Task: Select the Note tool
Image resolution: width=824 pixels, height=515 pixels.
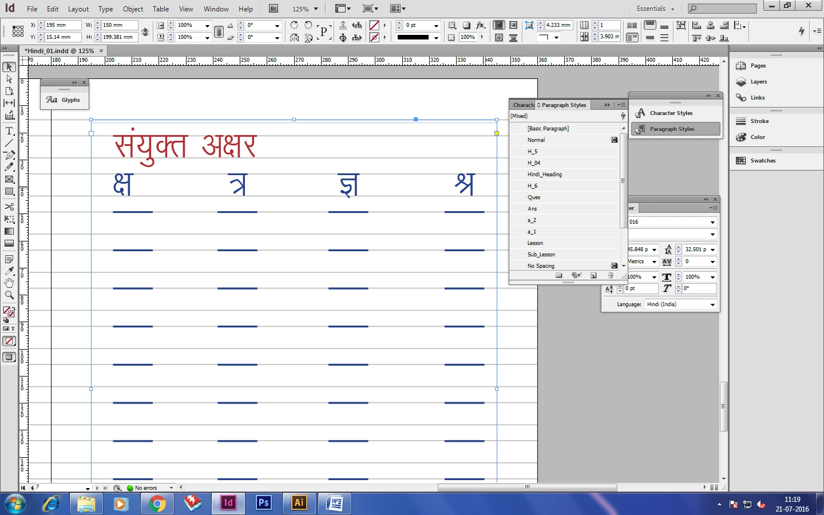Action: 9,259
